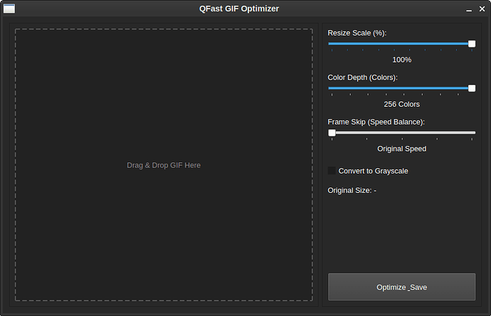This screenshot has width=491, height=316.
Task: Click the Convert to Grayscale label text
Action: [x=373, y=171]
